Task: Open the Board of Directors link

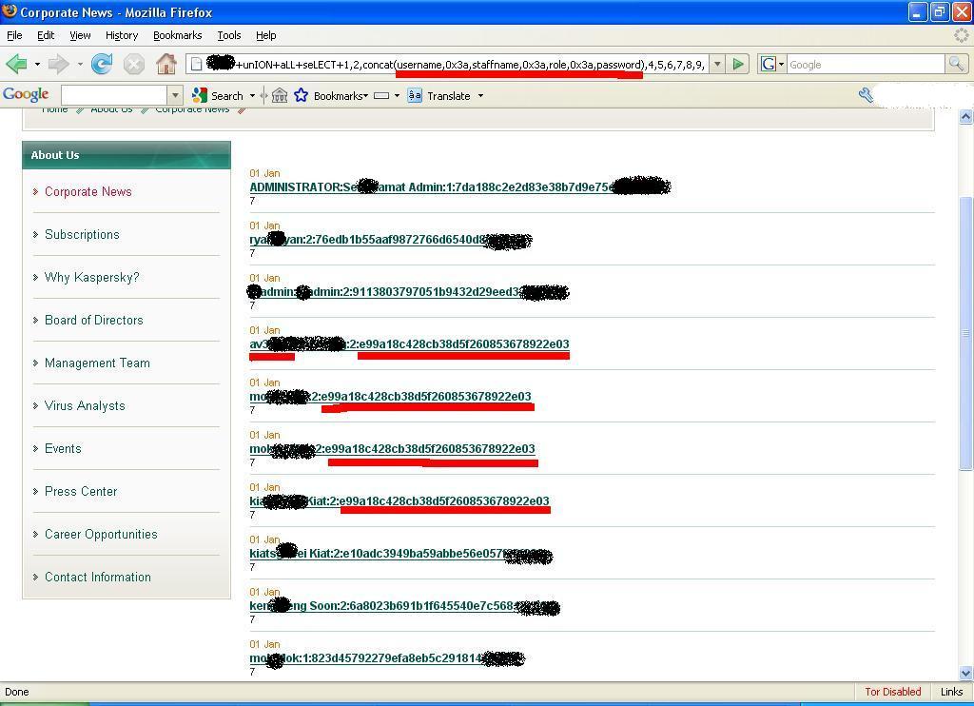Action: tap(94, 320)
